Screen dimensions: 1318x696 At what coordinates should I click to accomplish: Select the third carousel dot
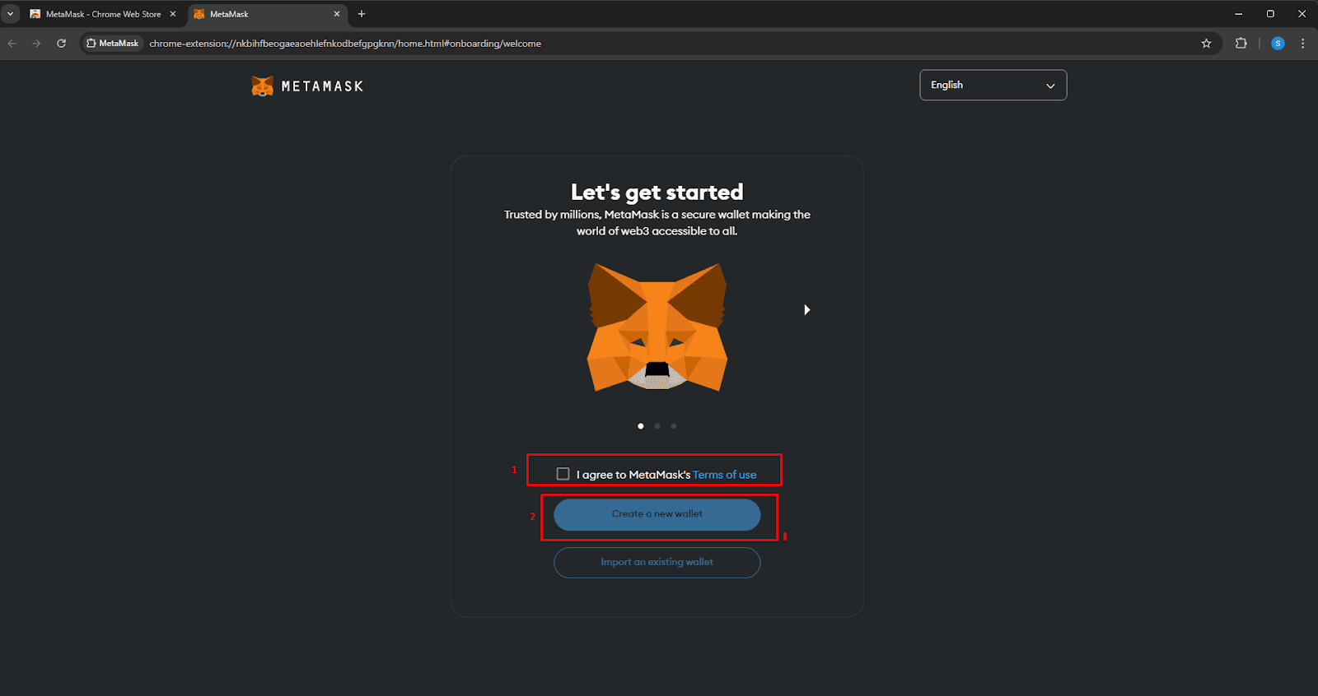[x=674, y=426]
